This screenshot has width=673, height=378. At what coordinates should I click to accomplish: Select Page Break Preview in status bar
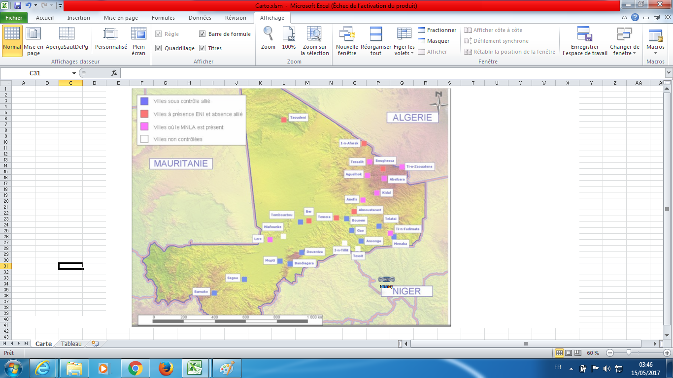coord(577,353)
